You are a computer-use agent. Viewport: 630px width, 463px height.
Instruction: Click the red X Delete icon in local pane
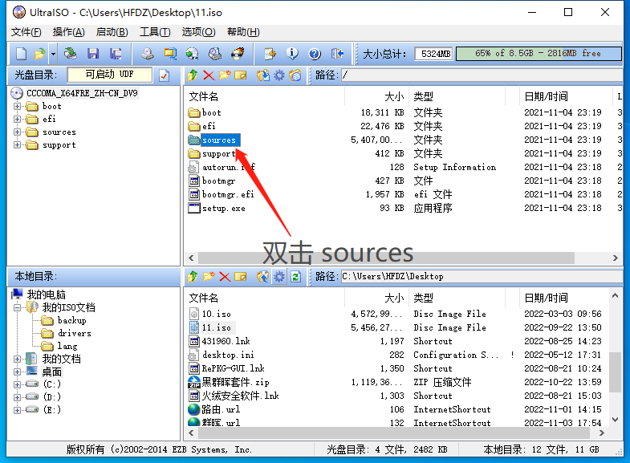point(225,276)
